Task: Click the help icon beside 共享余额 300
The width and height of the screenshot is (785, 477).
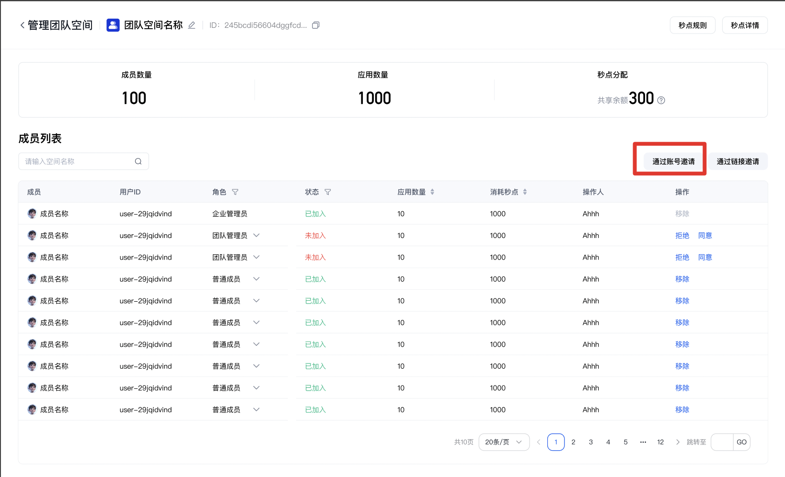Action: (x=661, y=100)
